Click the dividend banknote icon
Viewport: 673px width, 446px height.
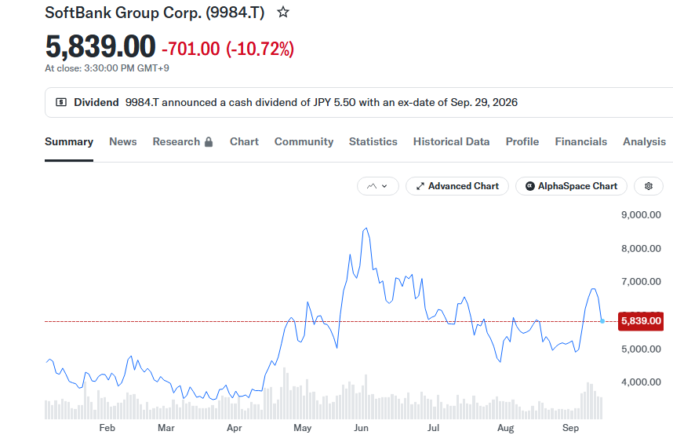61,102
